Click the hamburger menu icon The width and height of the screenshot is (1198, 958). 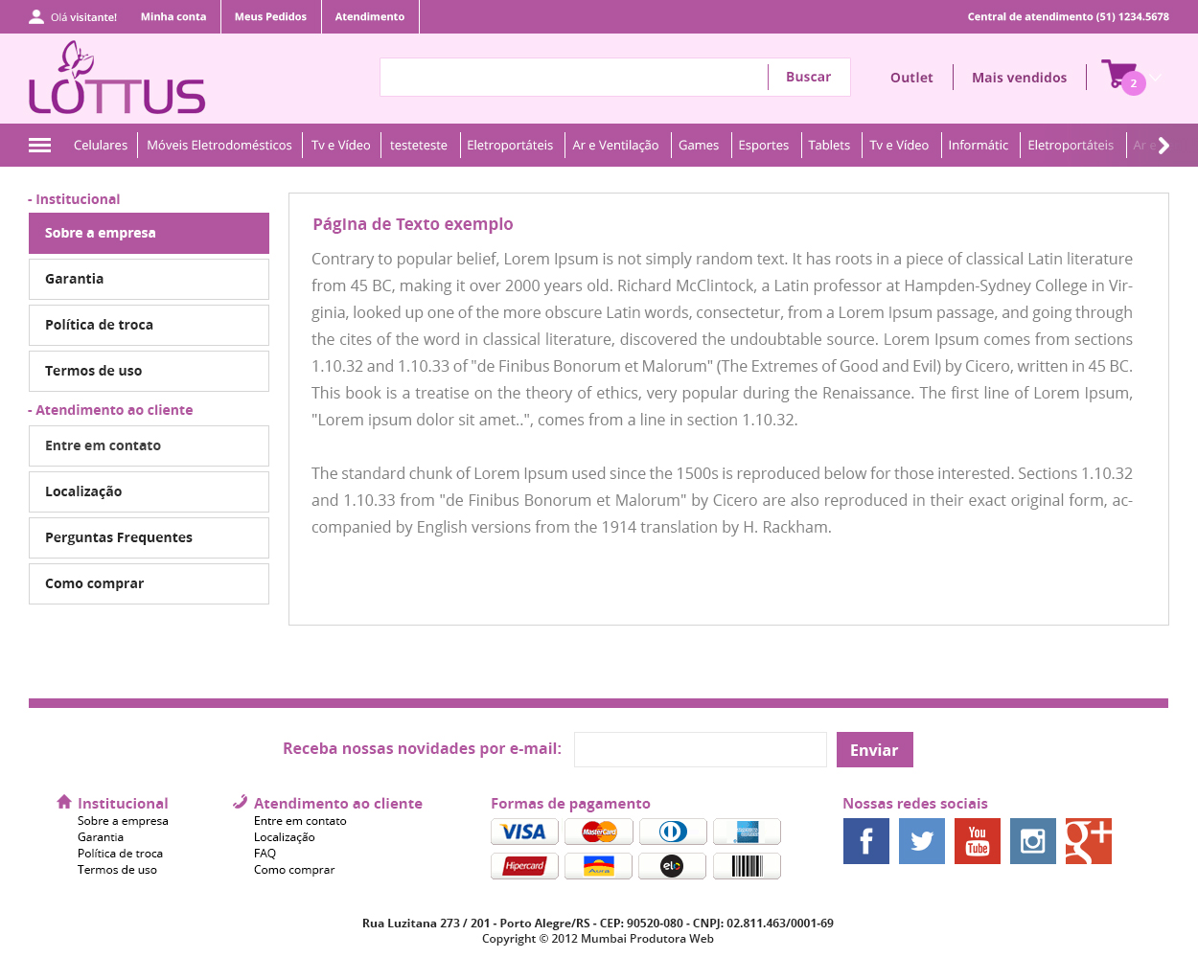coord(40,146)
